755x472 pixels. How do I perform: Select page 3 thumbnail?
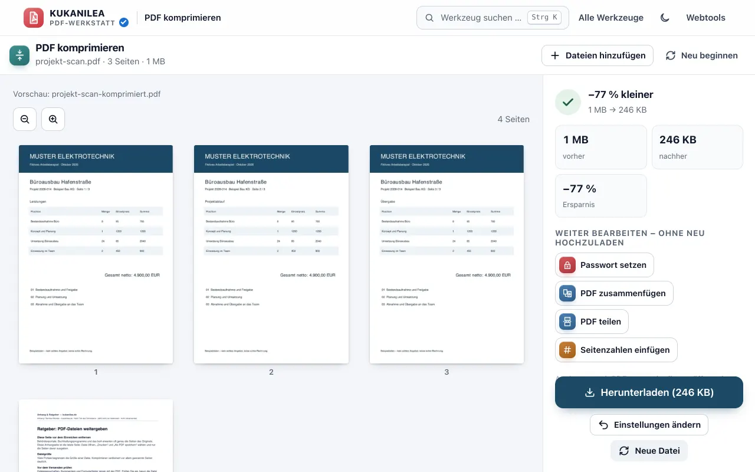pyautogui.click(x=447, y=254)
